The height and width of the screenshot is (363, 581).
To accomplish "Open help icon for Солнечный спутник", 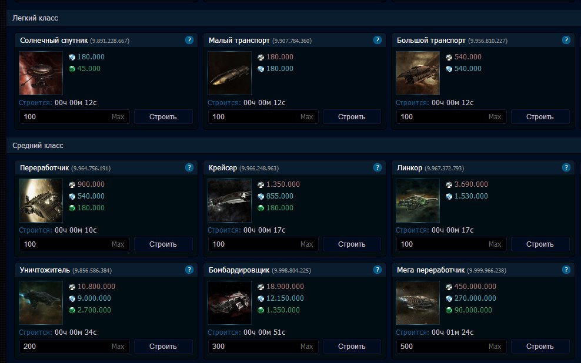I will (189, 40).
